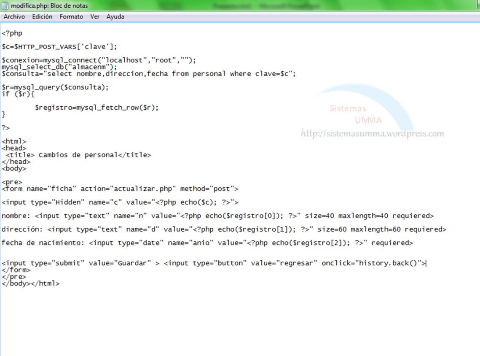The width and height of the screenshot is (480, 356).
Task: Open the Archivo menu
Action: click(x=14, y=17)
